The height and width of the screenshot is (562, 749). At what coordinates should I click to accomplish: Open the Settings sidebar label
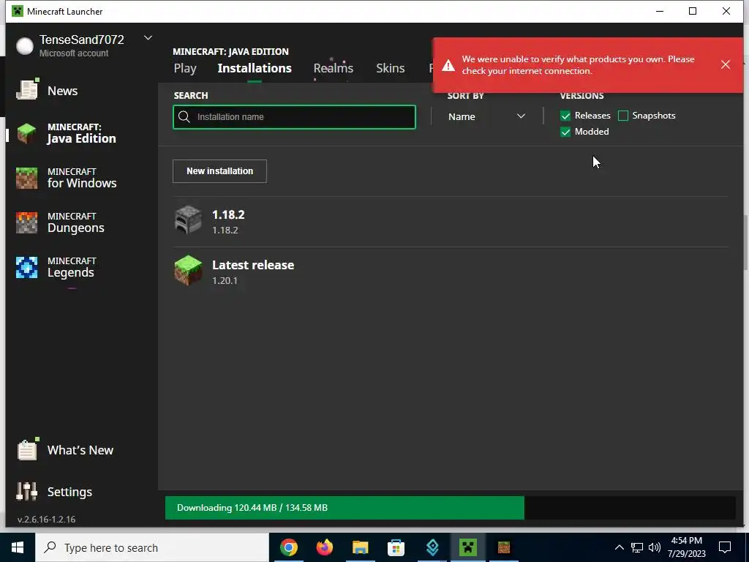[69, 492]
